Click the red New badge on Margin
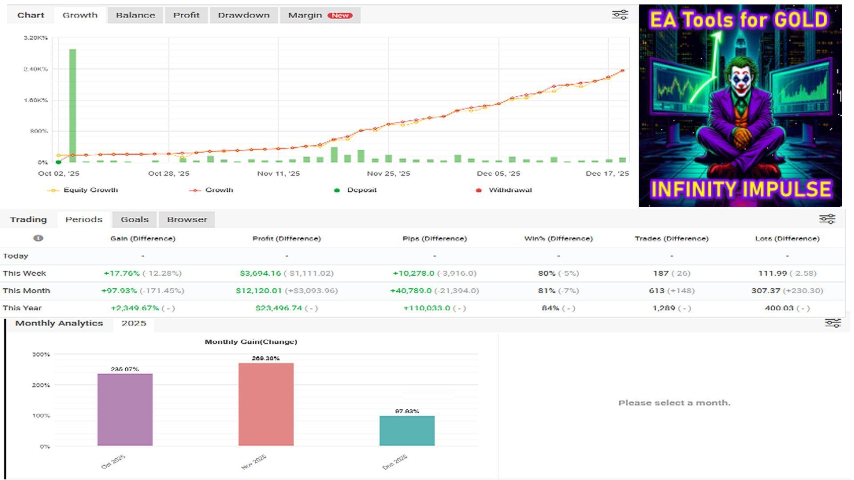The image size is (854, 480). pos(340,16)
